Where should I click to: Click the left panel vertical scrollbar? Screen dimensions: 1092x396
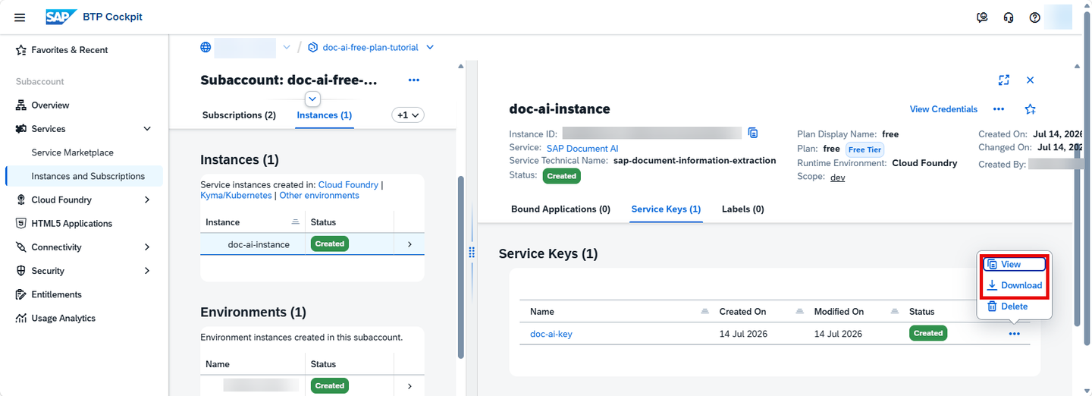[x=460, y=266]
